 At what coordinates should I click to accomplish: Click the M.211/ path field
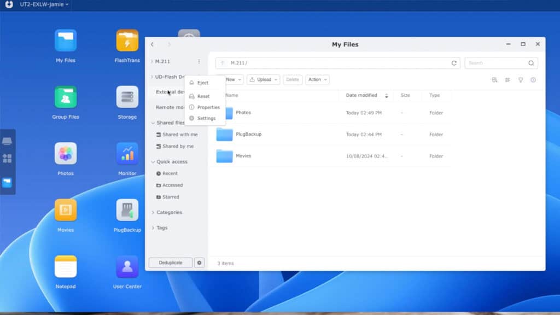[x=337, y=63]
